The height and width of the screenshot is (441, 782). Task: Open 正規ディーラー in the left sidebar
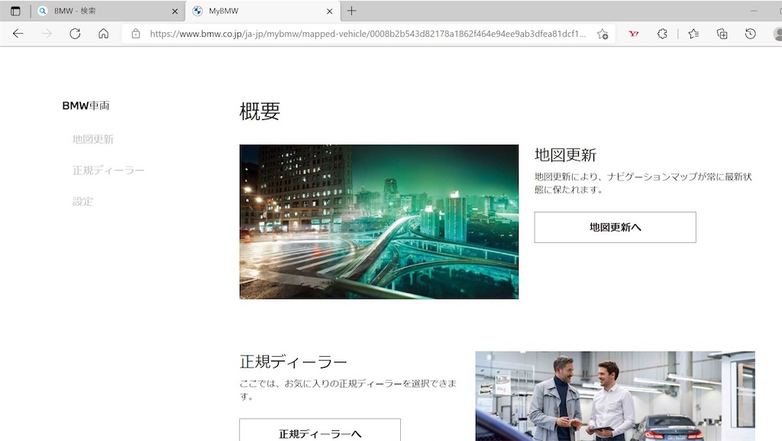pos(108,170)
